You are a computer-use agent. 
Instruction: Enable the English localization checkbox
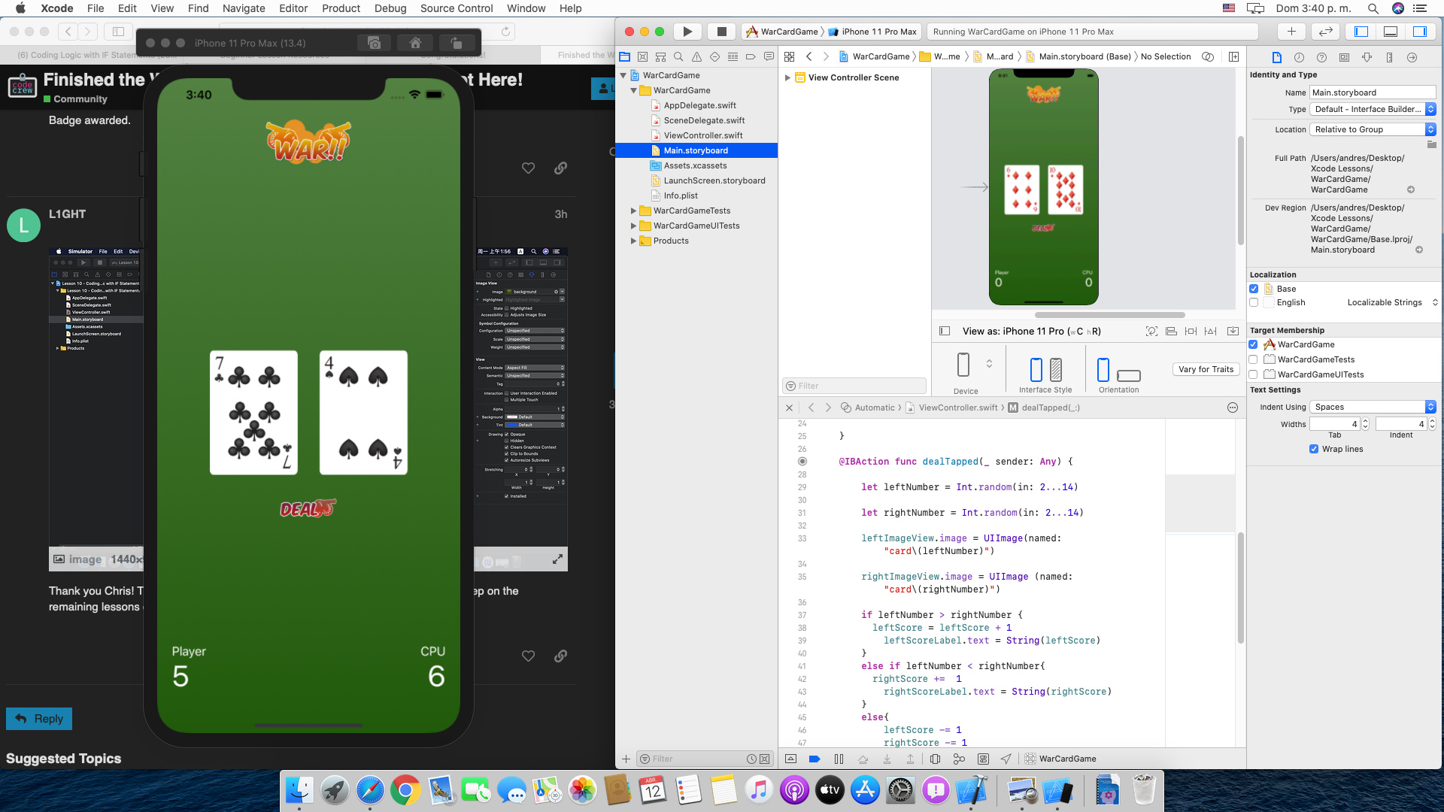[x=1254, y=302]
